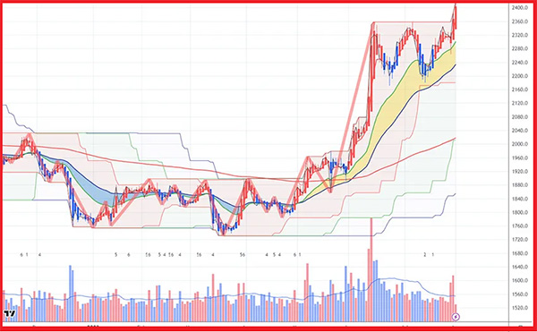Click the 1920.0 price axis value
The width and height of the screenshot is (537, 332).
tap(519, 171)
